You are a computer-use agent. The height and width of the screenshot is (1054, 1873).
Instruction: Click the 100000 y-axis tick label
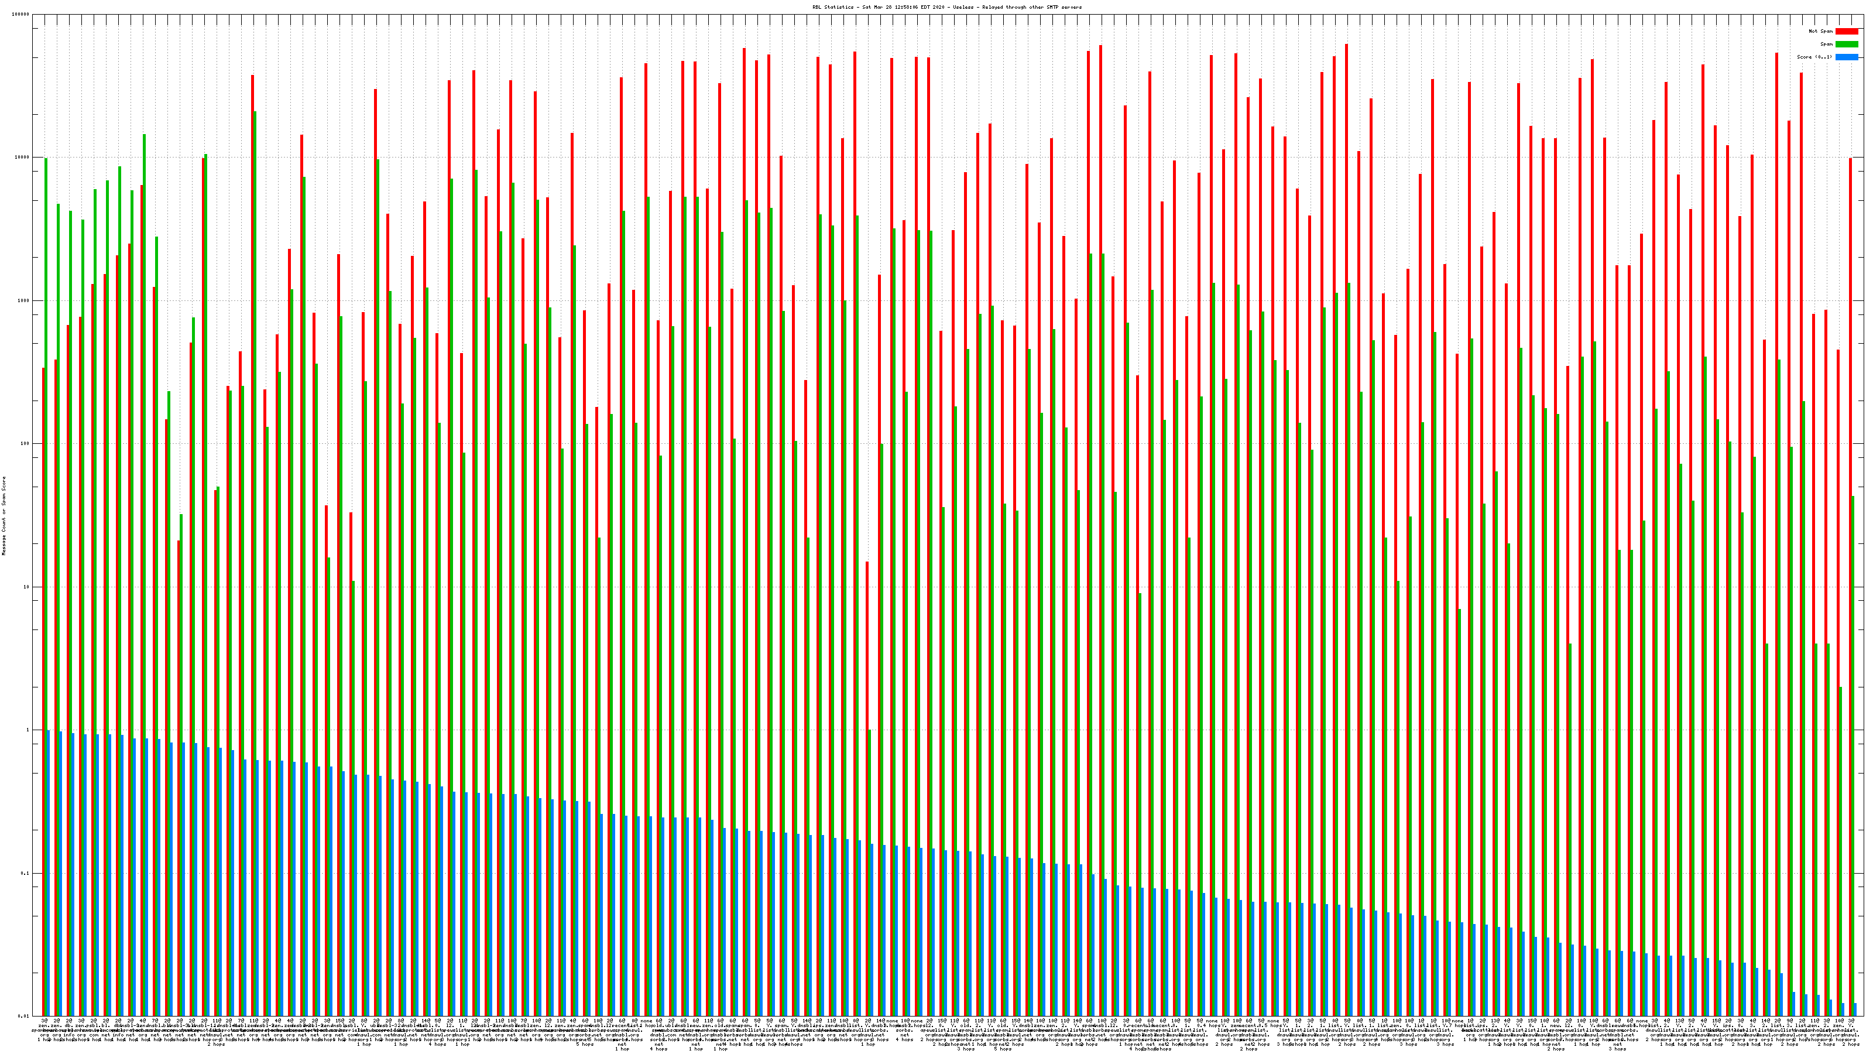point(22,15)
